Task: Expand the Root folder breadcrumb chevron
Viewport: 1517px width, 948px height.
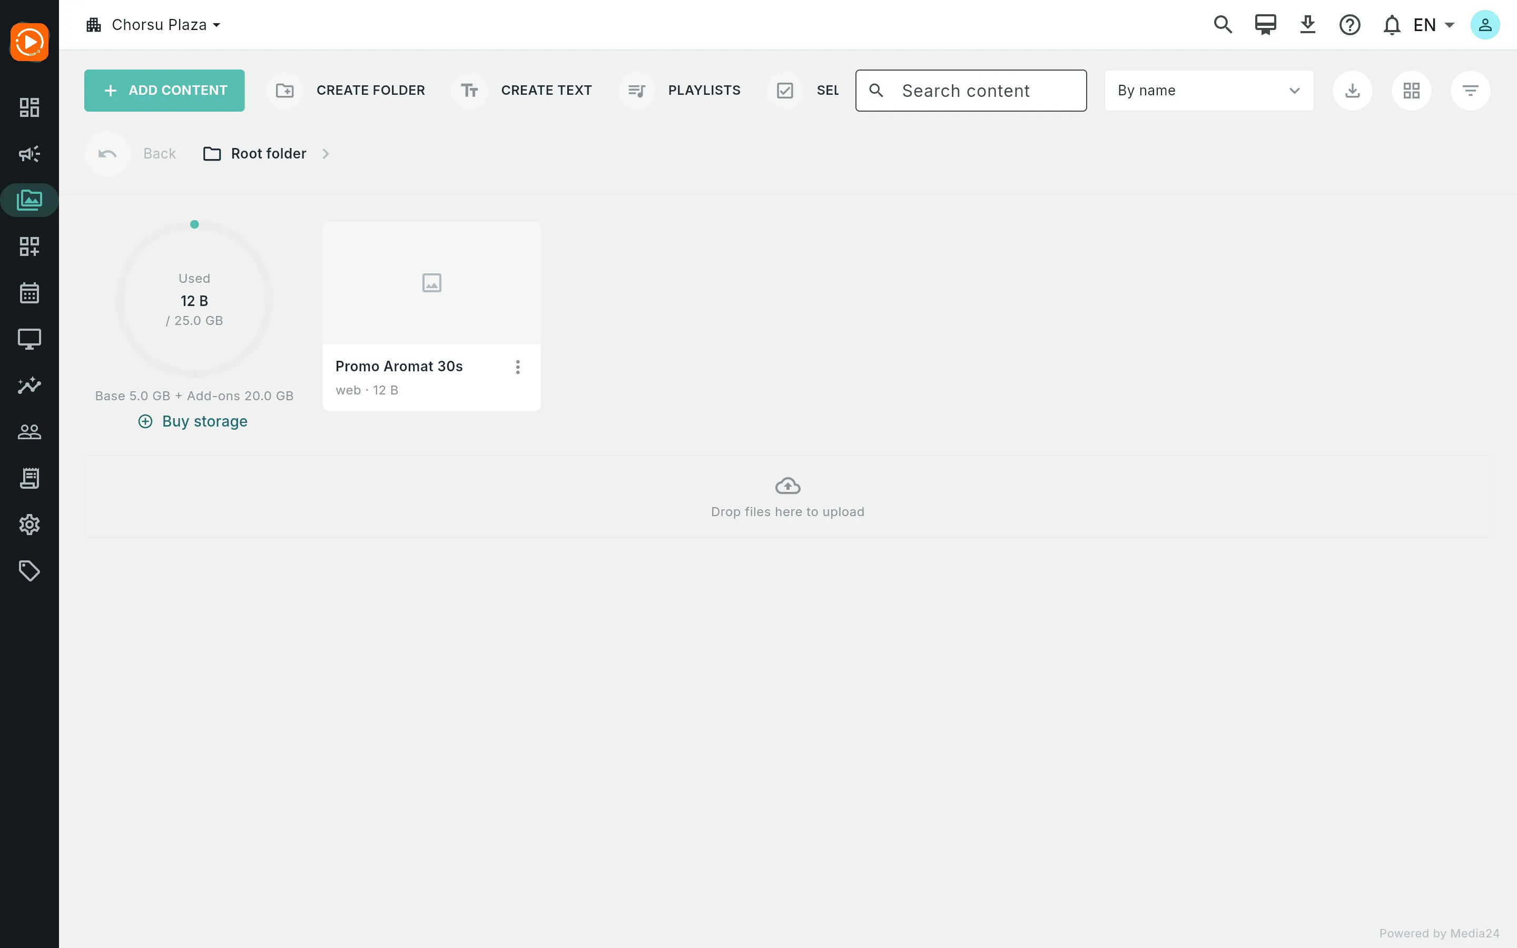Action: [326, 154]
